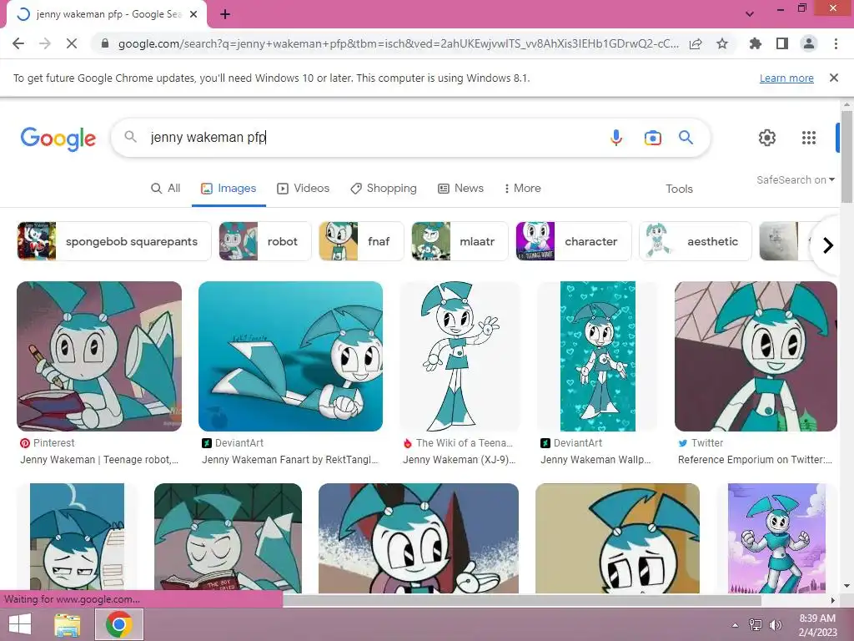Filter results by character chip
The height and width of the screenshot is (641, 854).
pos(574,241)
